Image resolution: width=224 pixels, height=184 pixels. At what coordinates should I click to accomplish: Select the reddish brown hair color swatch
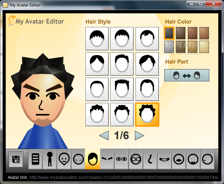coord(193,33)
